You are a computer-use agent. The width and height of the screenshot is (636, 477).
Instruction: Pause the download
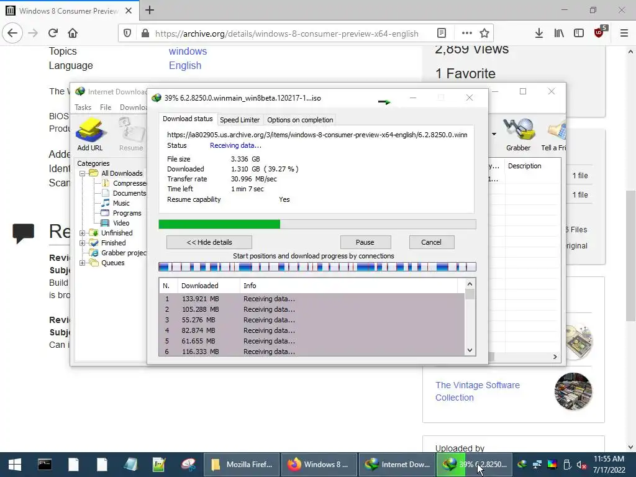(x=365, y=242)
